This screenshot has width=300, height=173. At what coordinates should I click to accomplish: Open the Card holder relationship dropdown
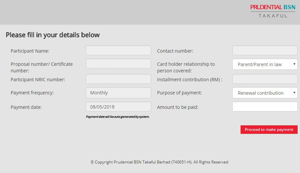click(x=265, y=64)
